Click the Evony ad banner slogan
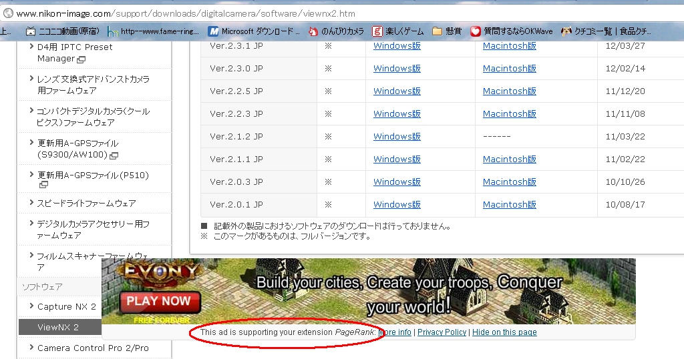Viewport: 684px width, 359px height. pos(409,294)
